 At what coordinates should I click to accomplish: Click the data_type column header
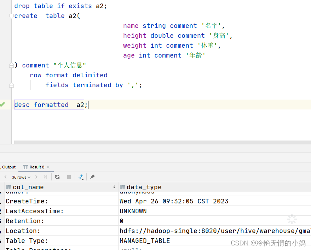click(x=215, y=187)
